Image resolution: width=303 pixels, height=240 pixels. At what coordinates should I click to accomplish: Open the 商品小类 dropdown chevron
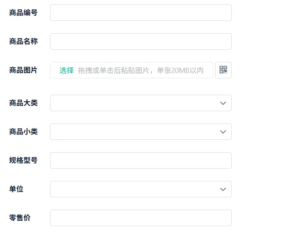tap(223, 132)
